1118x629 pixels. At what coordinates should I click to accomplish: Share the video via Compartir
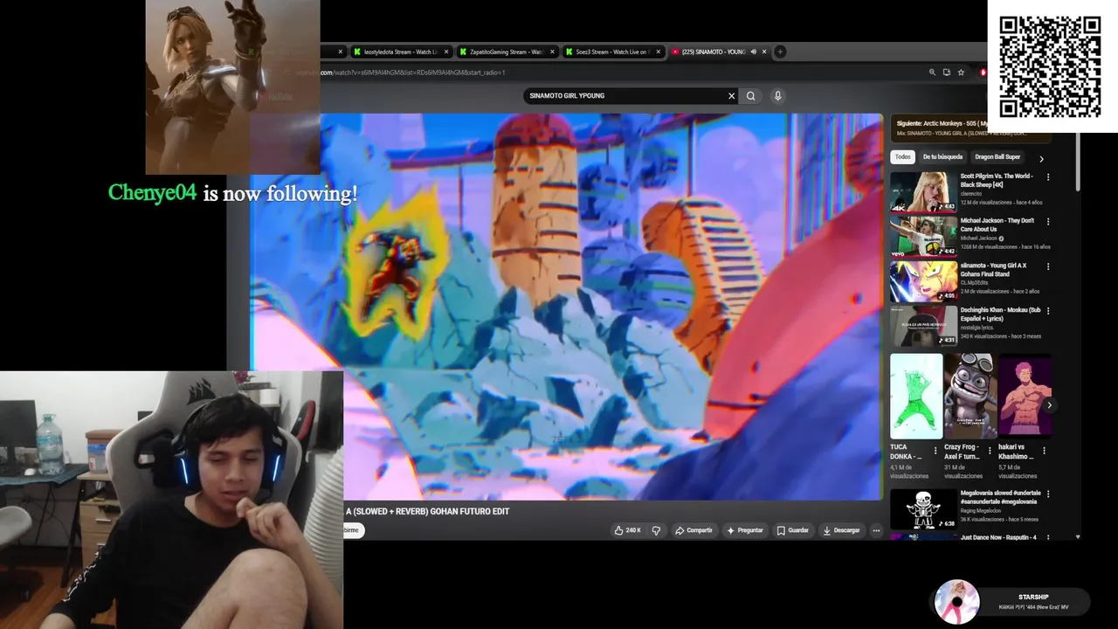pyautogui.click(x=694, y=530)
